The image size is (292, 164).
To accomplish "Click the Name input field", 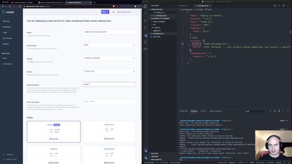I will 109,32.
